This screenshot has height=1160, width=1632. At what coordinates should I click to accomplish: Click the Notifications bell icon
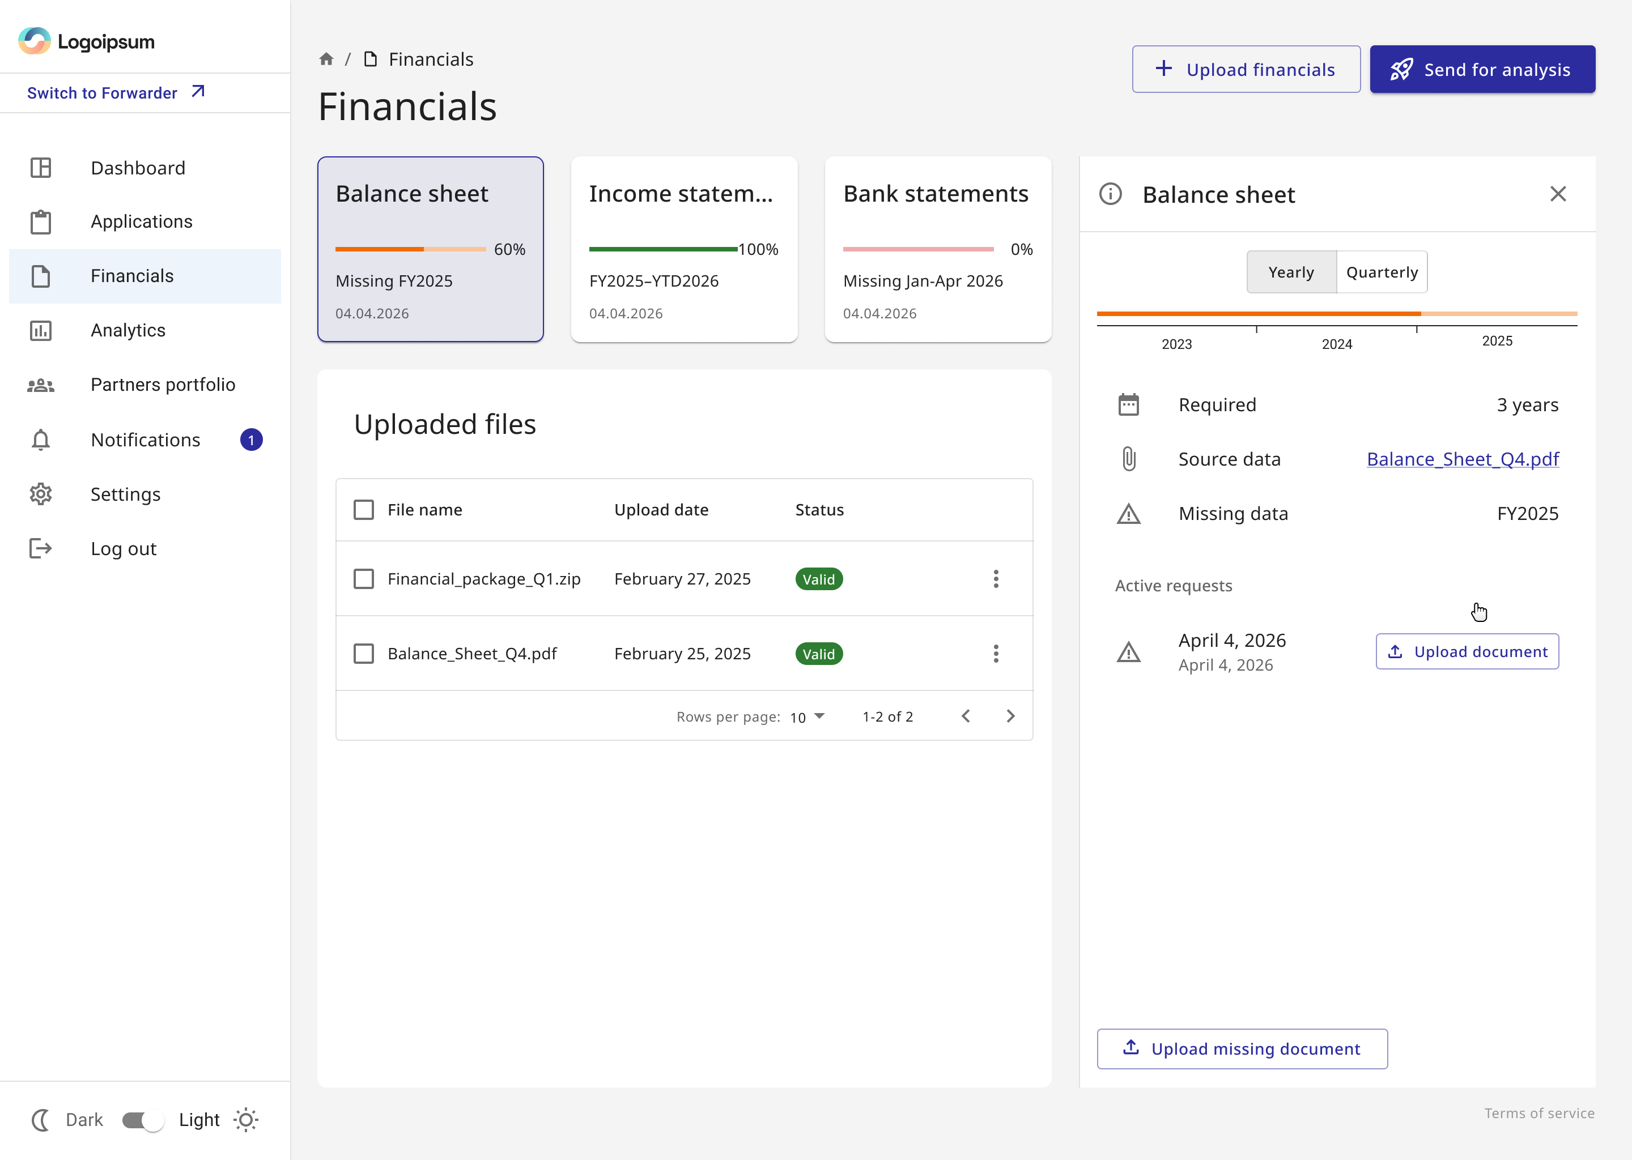coord(41,440)
